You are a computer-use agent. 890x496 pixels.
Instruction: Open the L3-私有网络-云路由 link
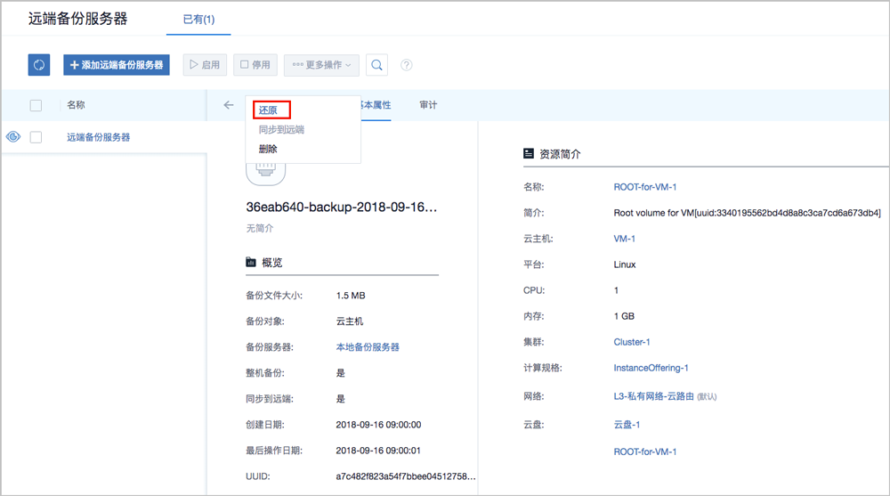point(654,396)
